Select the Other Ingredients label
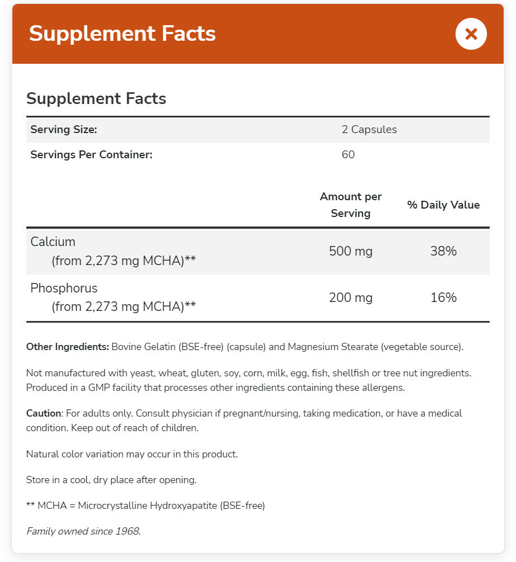 click(67, 346)
